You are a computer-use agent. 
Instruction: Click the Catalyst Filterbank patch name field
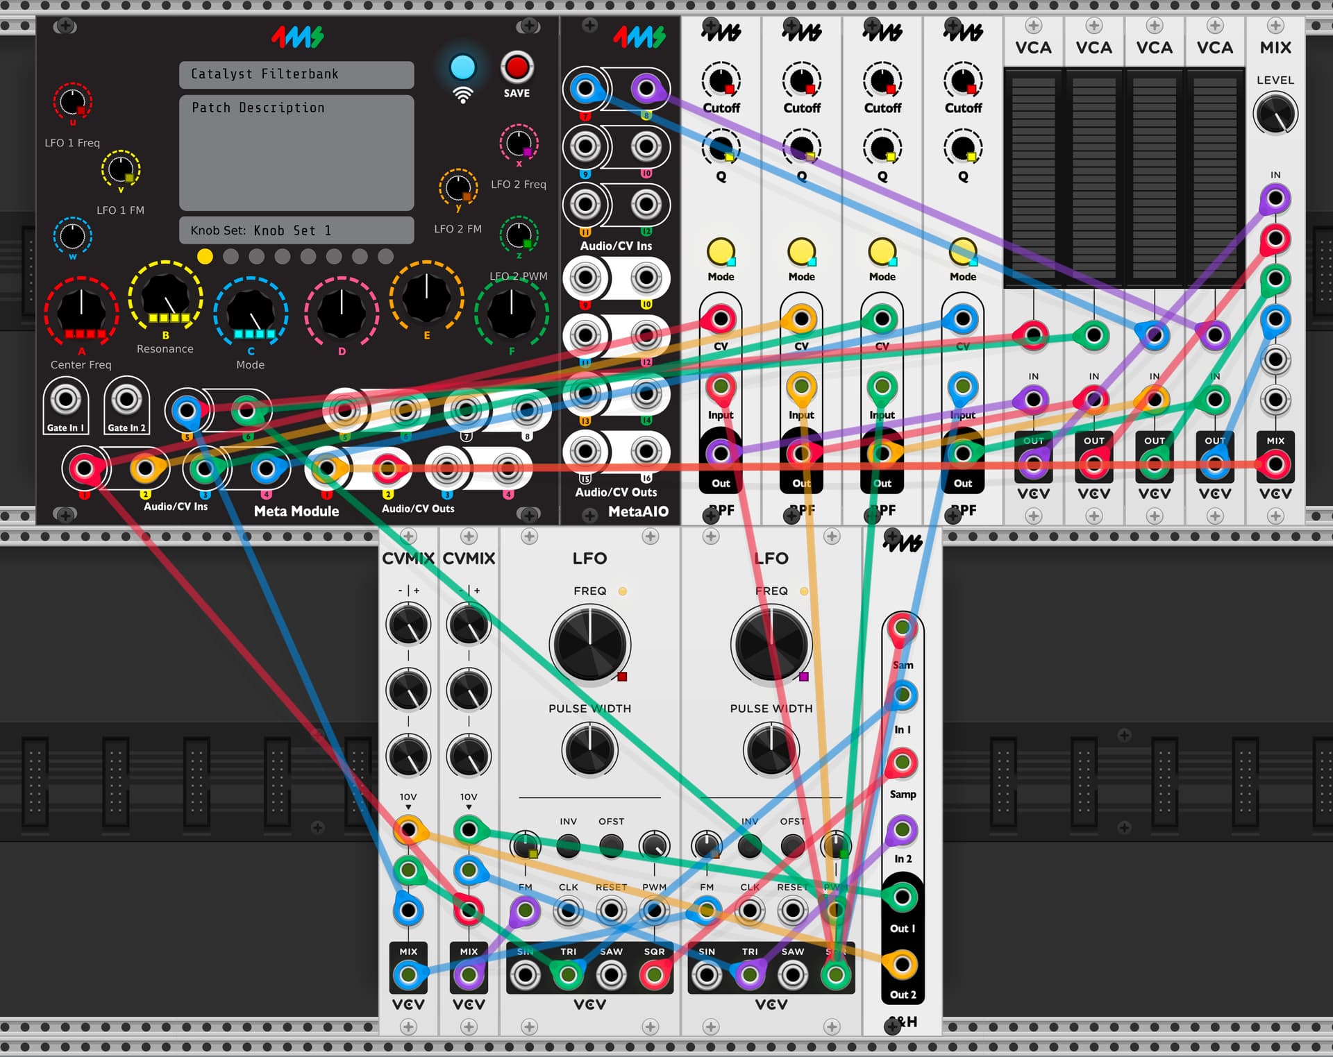click(296, 74)
